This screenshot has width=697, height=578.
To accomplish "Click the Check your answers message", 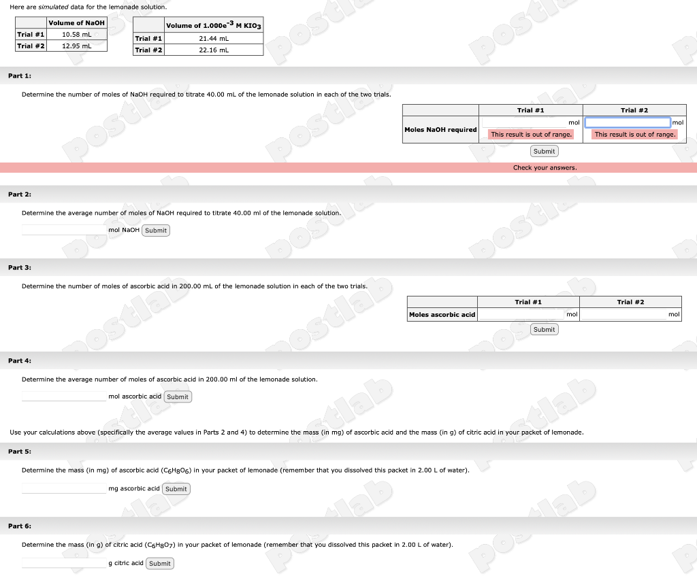I will [545, 167].
